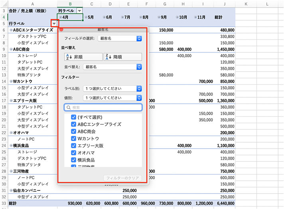This screenshot has width=284, height=209.
Task: Select column K header
Action: point(246,4)
